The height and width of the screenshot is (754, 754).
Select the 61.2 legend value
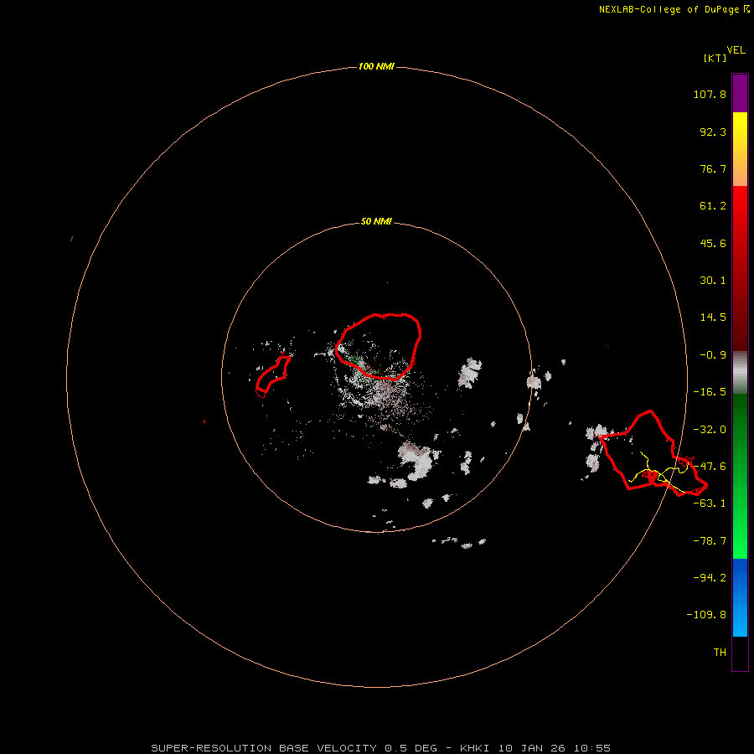[713, 206]
